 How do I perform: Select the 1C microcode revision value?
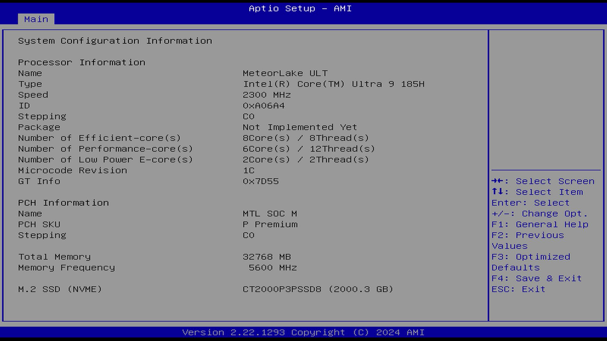coord(248,170)
